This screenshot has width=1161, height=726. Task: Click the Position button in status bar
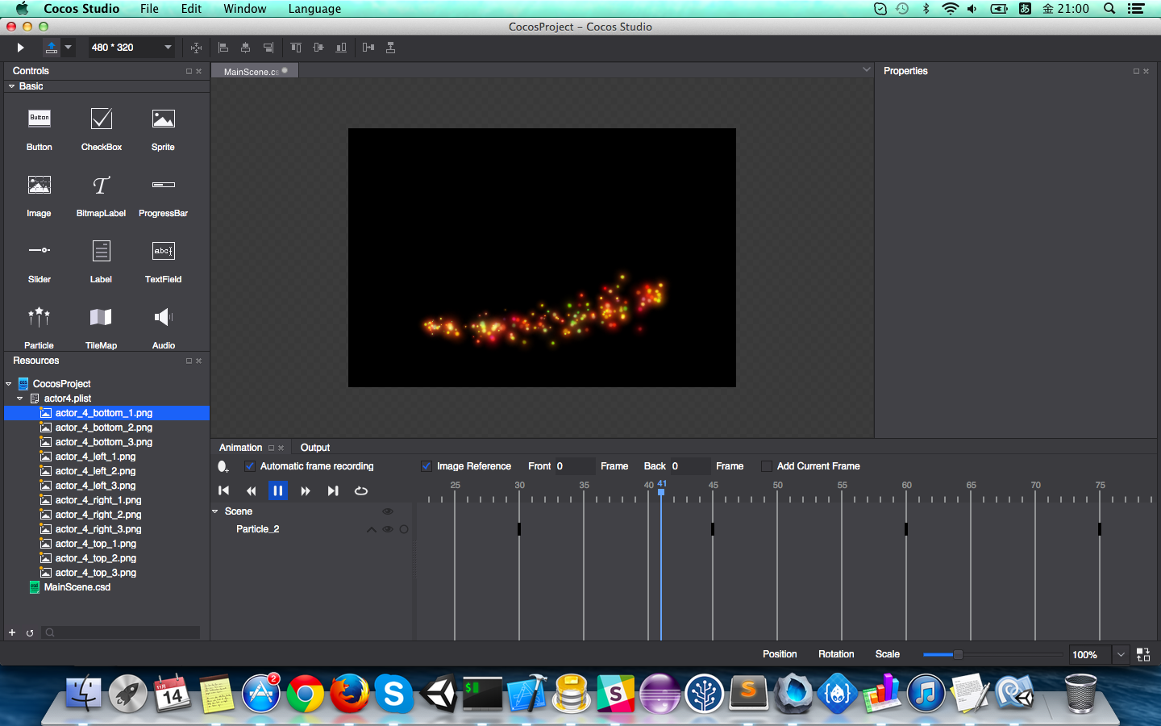click(x=780, y=654)
